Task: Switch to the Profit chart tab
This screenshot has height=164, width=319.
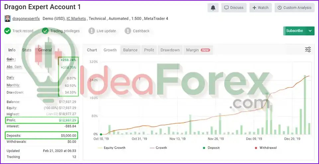Action: pos(149,50)
